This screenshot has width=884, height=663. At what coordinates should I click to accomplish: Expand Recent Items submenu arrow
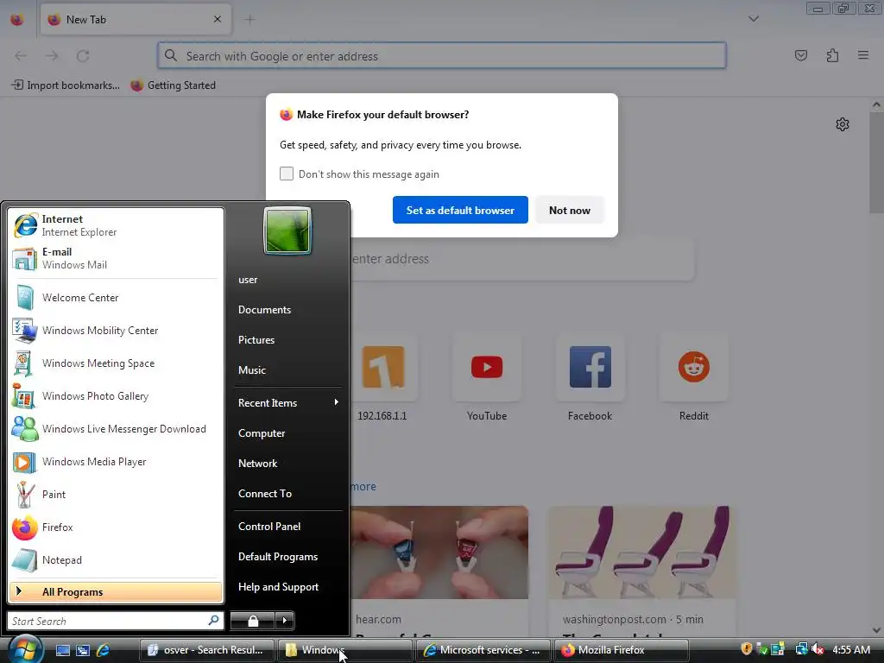point(336,402)
